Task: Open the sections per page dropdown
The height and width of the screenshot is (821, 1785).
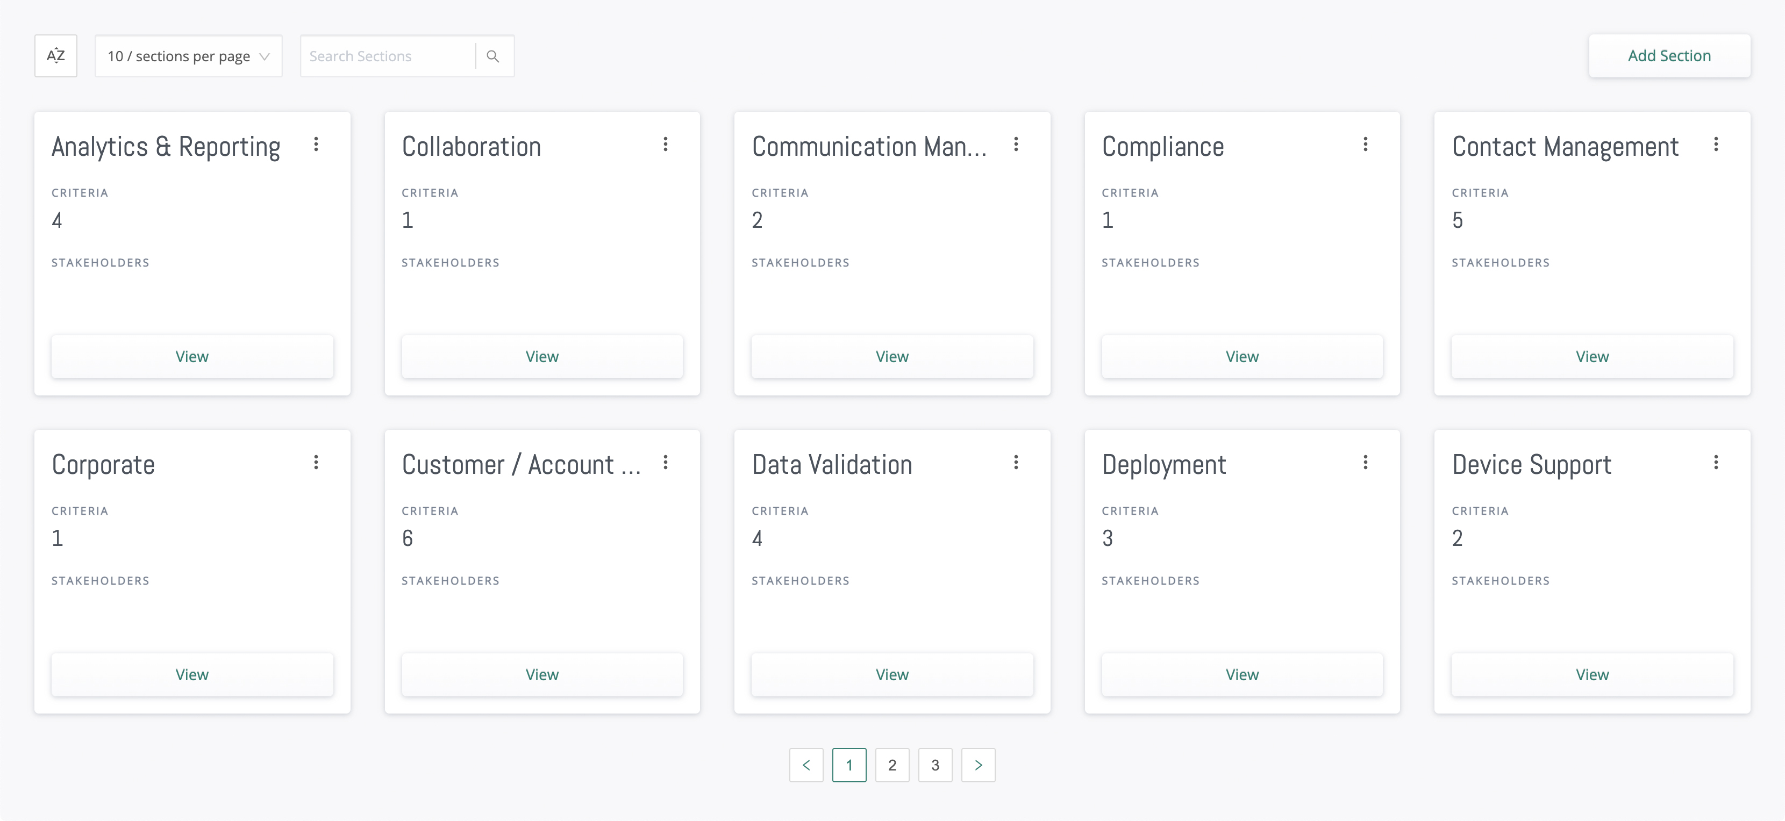Action: point(189,56)
